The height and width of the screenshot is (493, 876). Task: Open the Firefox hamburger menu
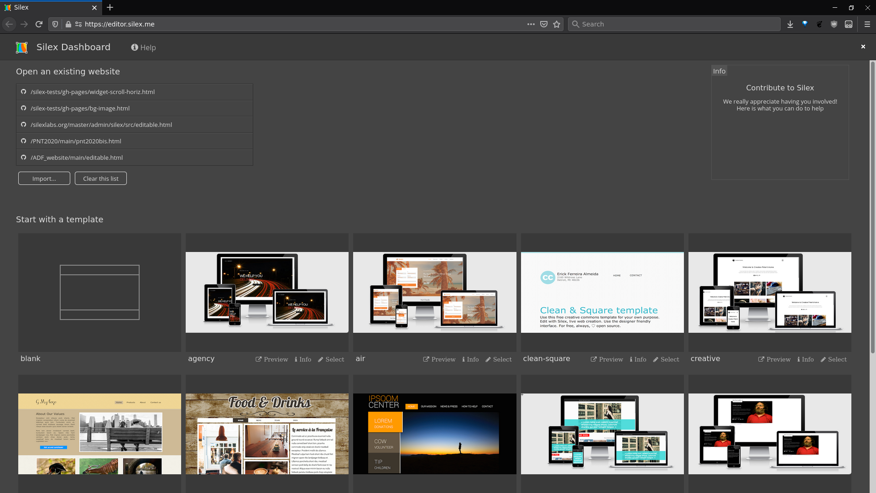867,24
